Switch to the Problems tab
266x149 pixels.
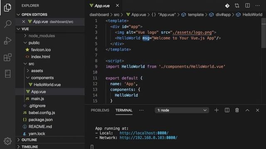click(x=100, y=111)
